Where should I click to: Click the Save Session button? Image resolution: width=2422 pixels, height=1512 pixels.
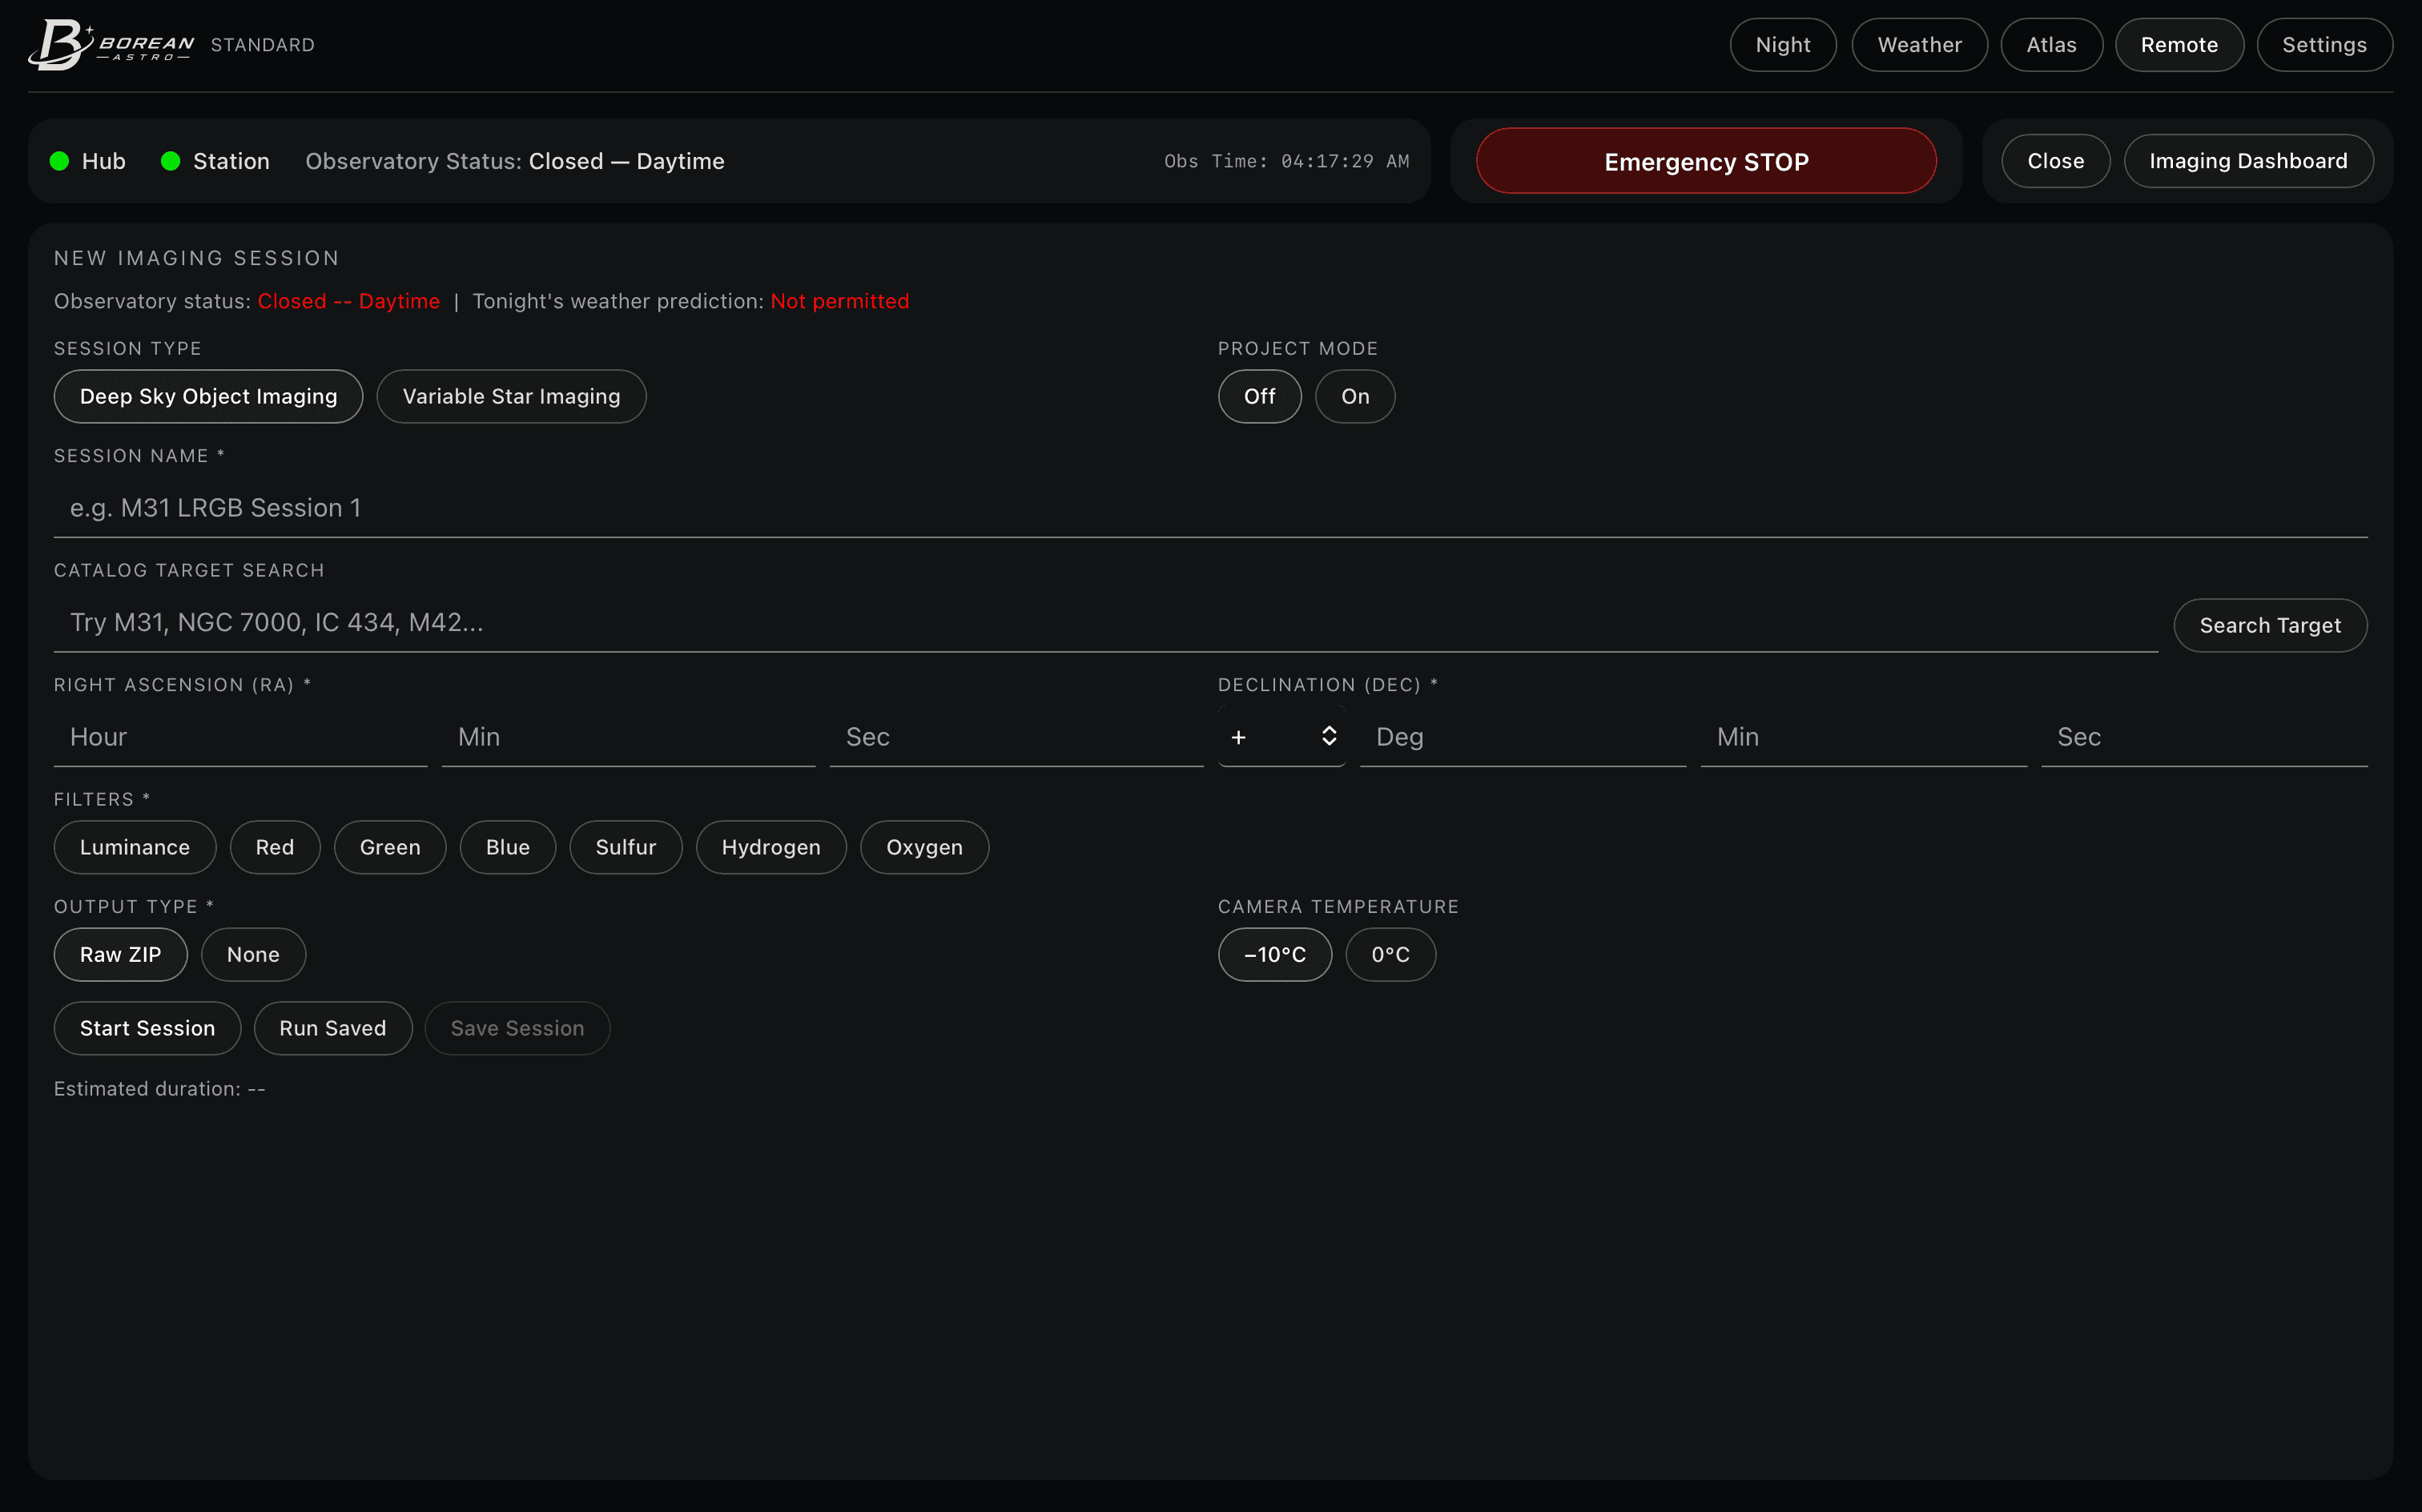(517, 1029)
